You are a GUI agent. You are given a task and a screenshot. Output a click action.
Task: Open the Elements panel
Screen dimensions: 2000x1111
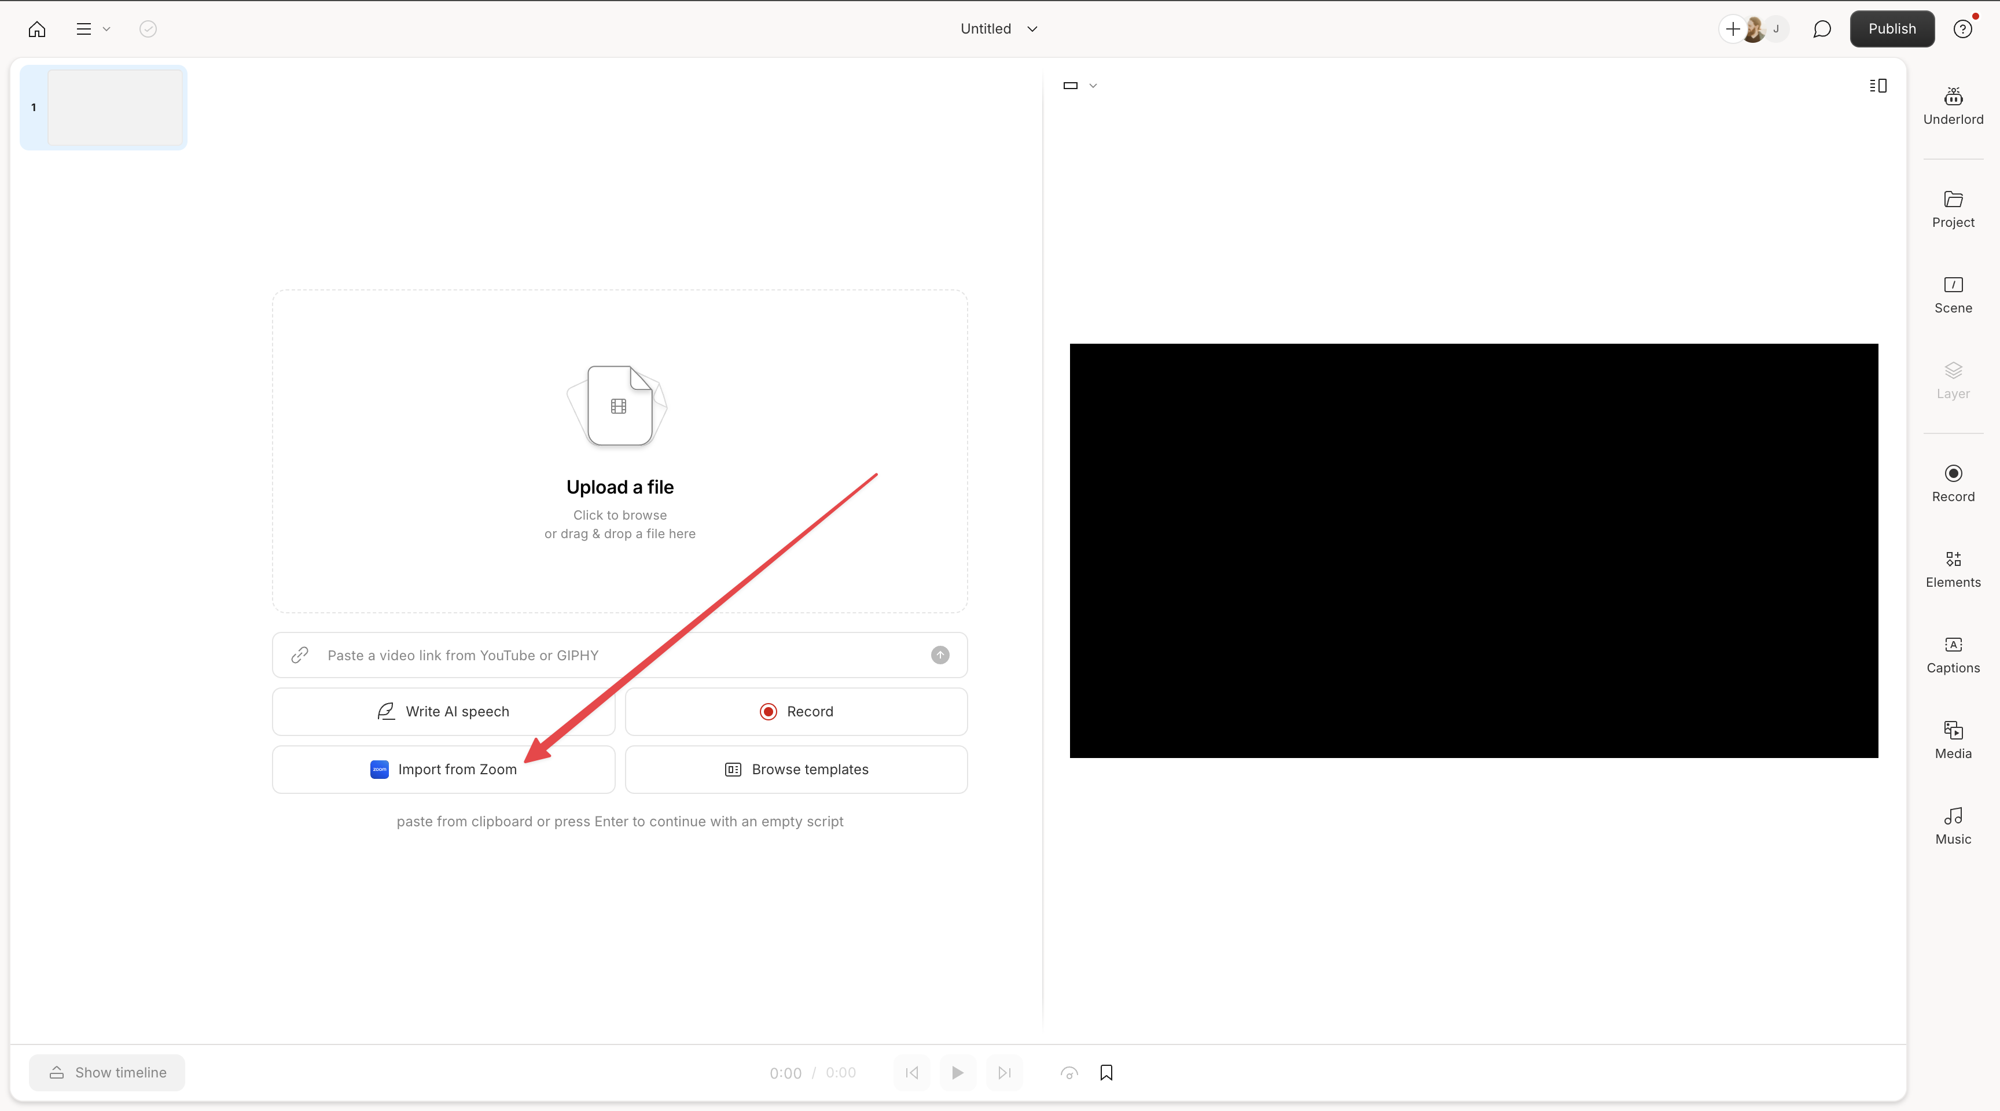pyautogui.click(x=1953, y=570)
